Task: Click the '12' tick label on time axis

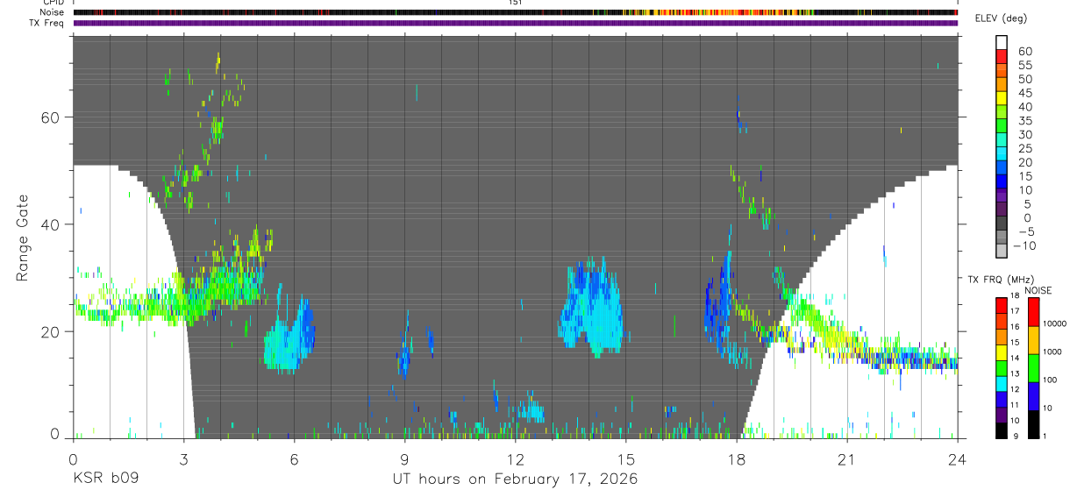Action: (x=515, y=458)
